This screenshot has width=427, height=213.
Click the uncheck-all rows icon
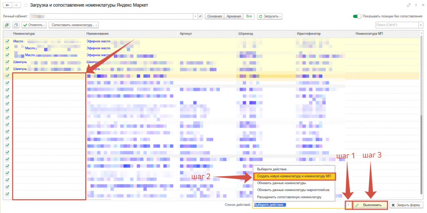[15, 25]
